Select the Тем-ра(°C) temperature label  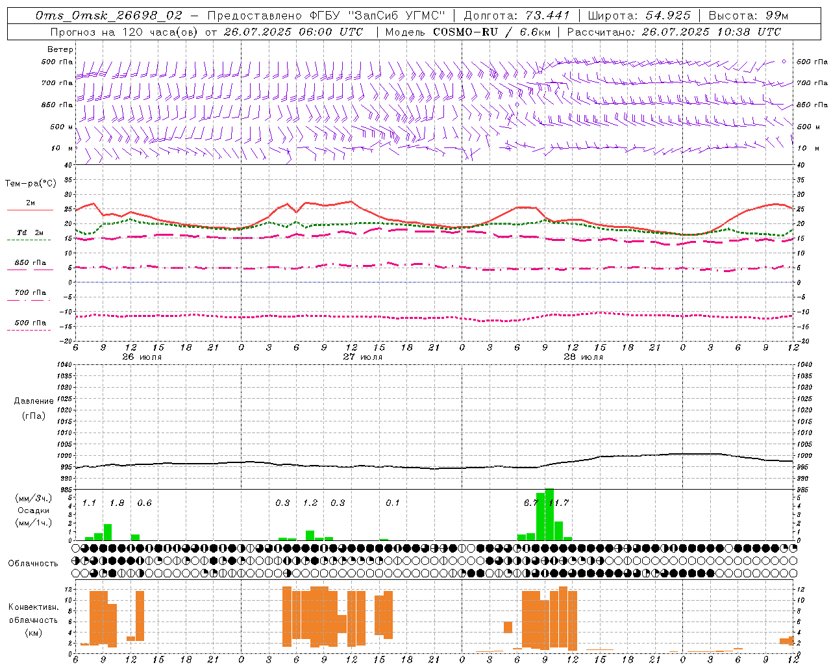click(31, 184)
